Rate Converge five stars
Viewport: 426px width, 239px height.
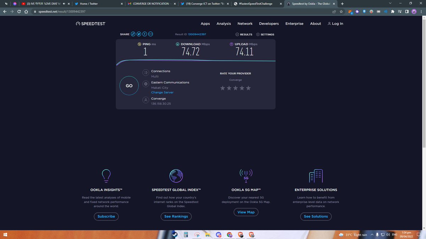(248, 88)
